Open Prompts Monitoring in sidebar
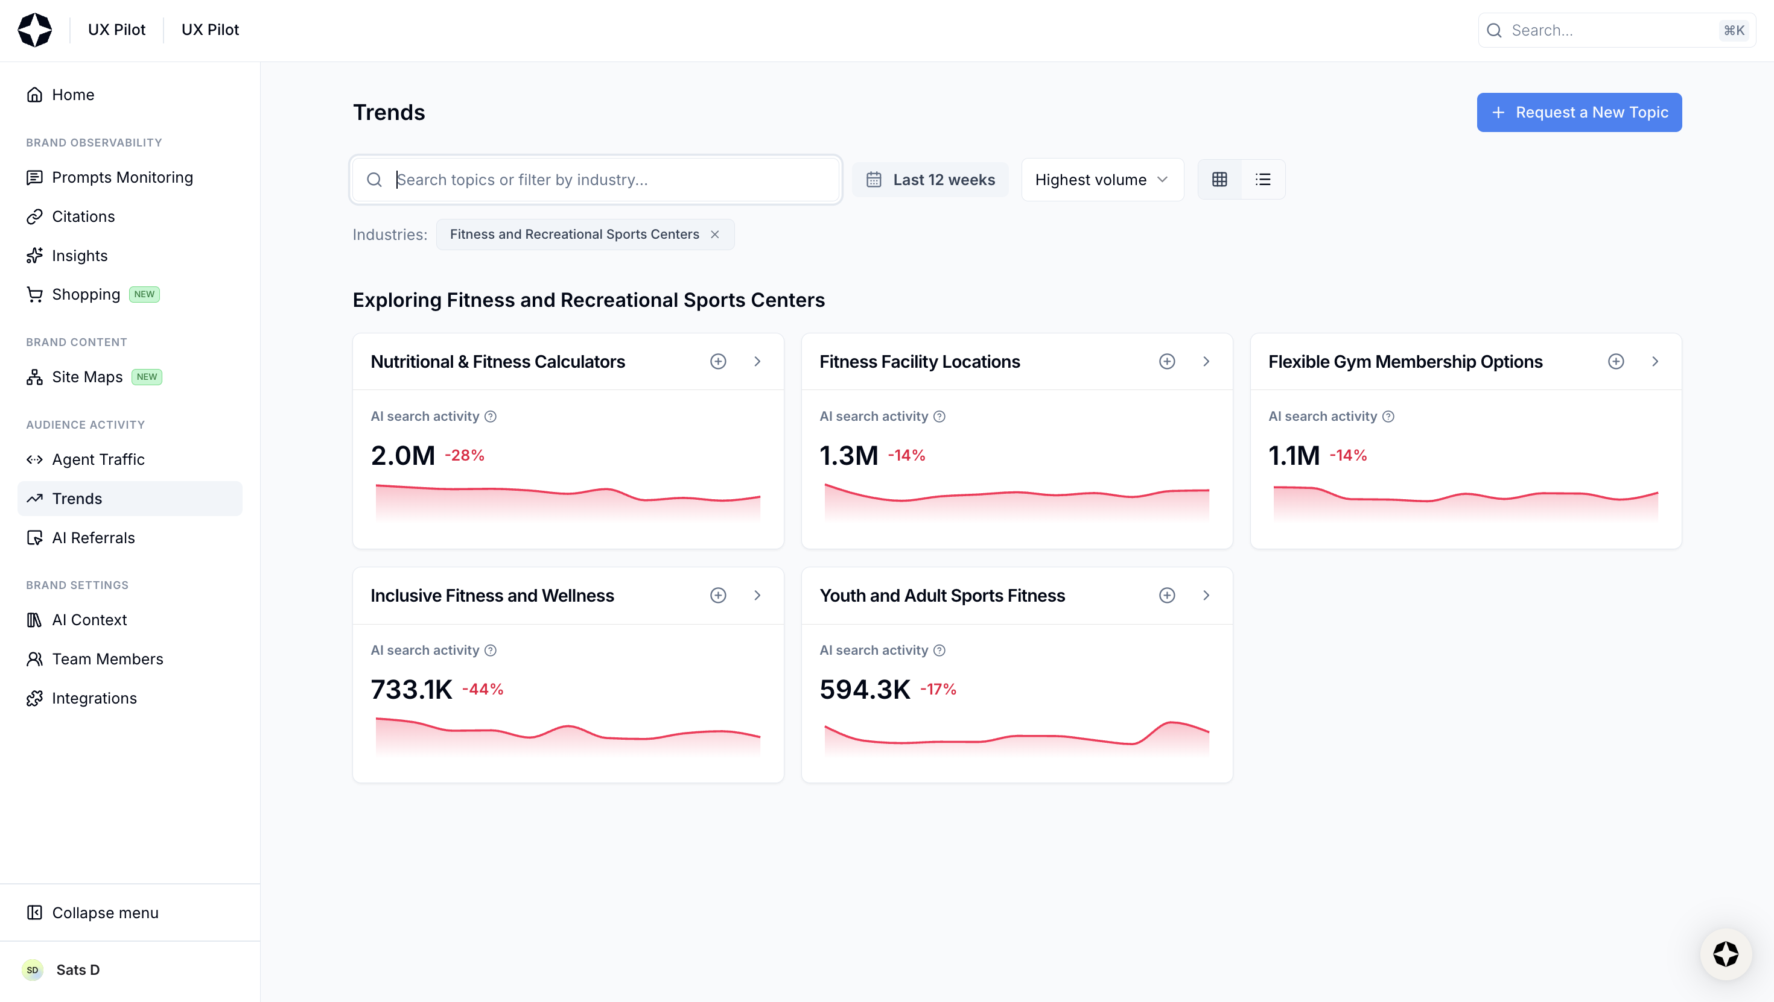Viewport: 1774px width, 1002px height. (122, 178)
